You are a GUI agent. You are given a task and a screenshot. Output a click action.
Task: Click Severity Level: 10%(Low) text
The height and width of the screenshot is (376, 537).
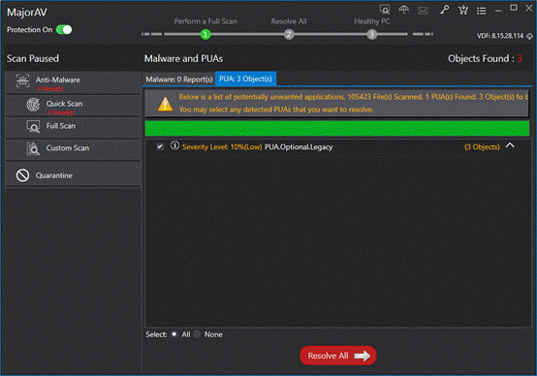tap(222, 147)
